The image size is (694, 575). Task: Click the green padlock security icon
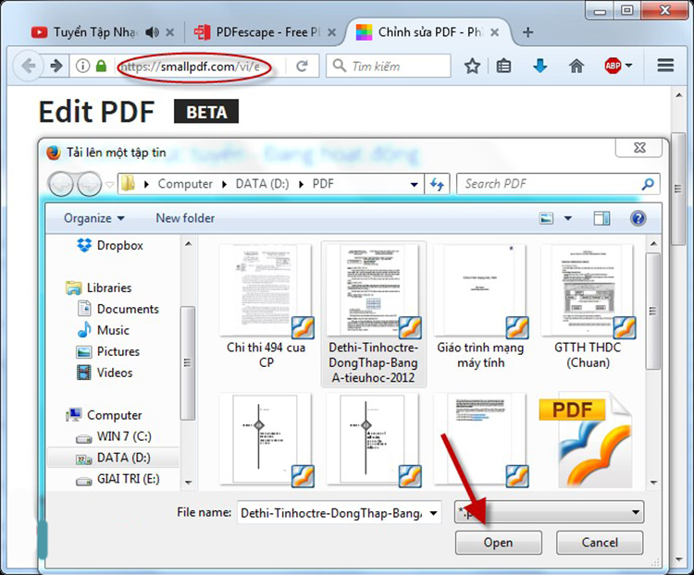[x=102, y=66]
